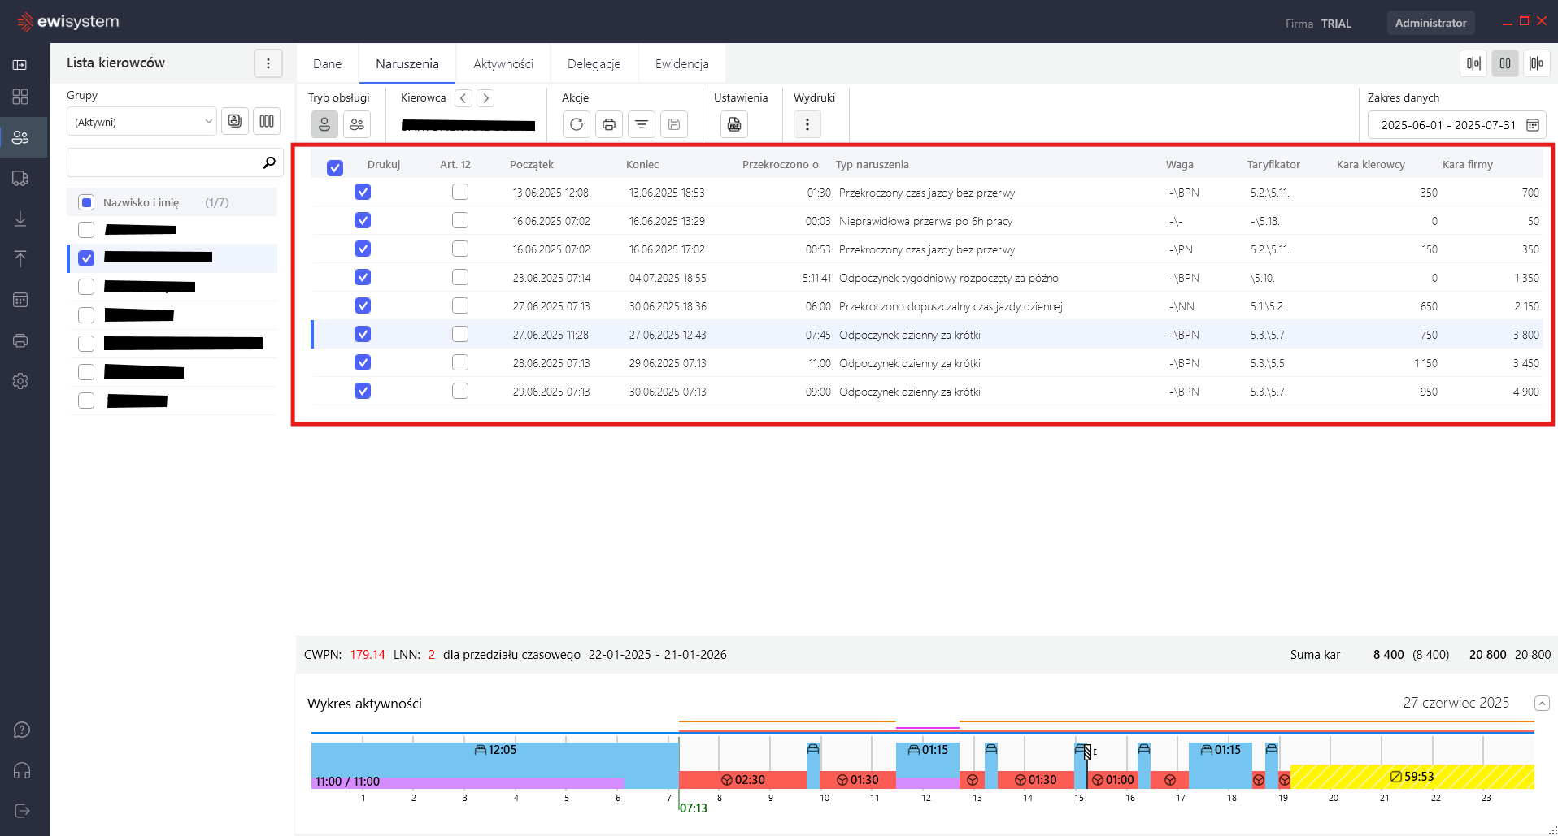Click the printer icon under Akcje
Viewport: 1558px width, 836px height.
(x=608, y=124)
